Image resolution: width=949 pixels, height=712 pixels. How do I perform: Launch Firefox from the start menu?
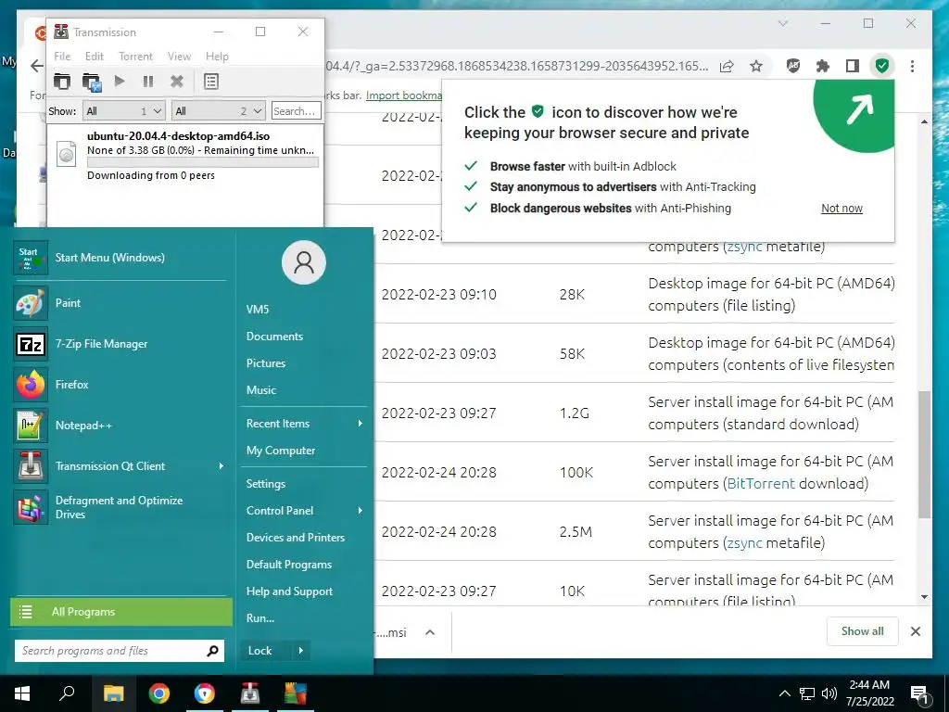pos(120,385)
